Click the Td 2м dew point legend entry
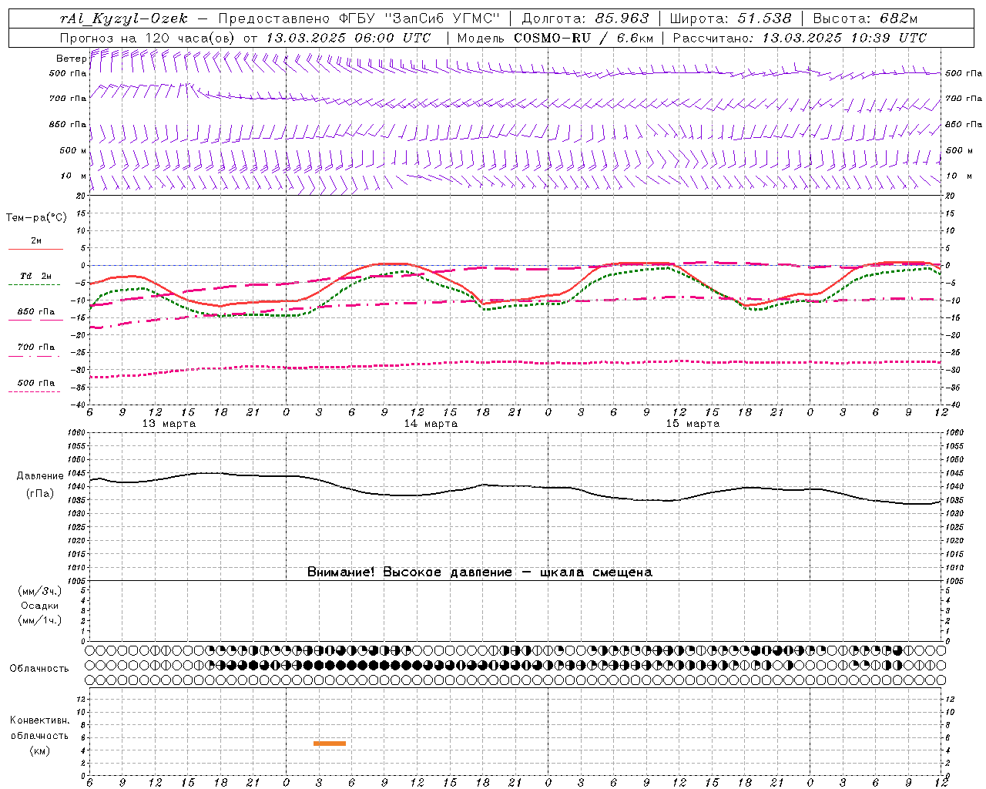 pos(36,276)
